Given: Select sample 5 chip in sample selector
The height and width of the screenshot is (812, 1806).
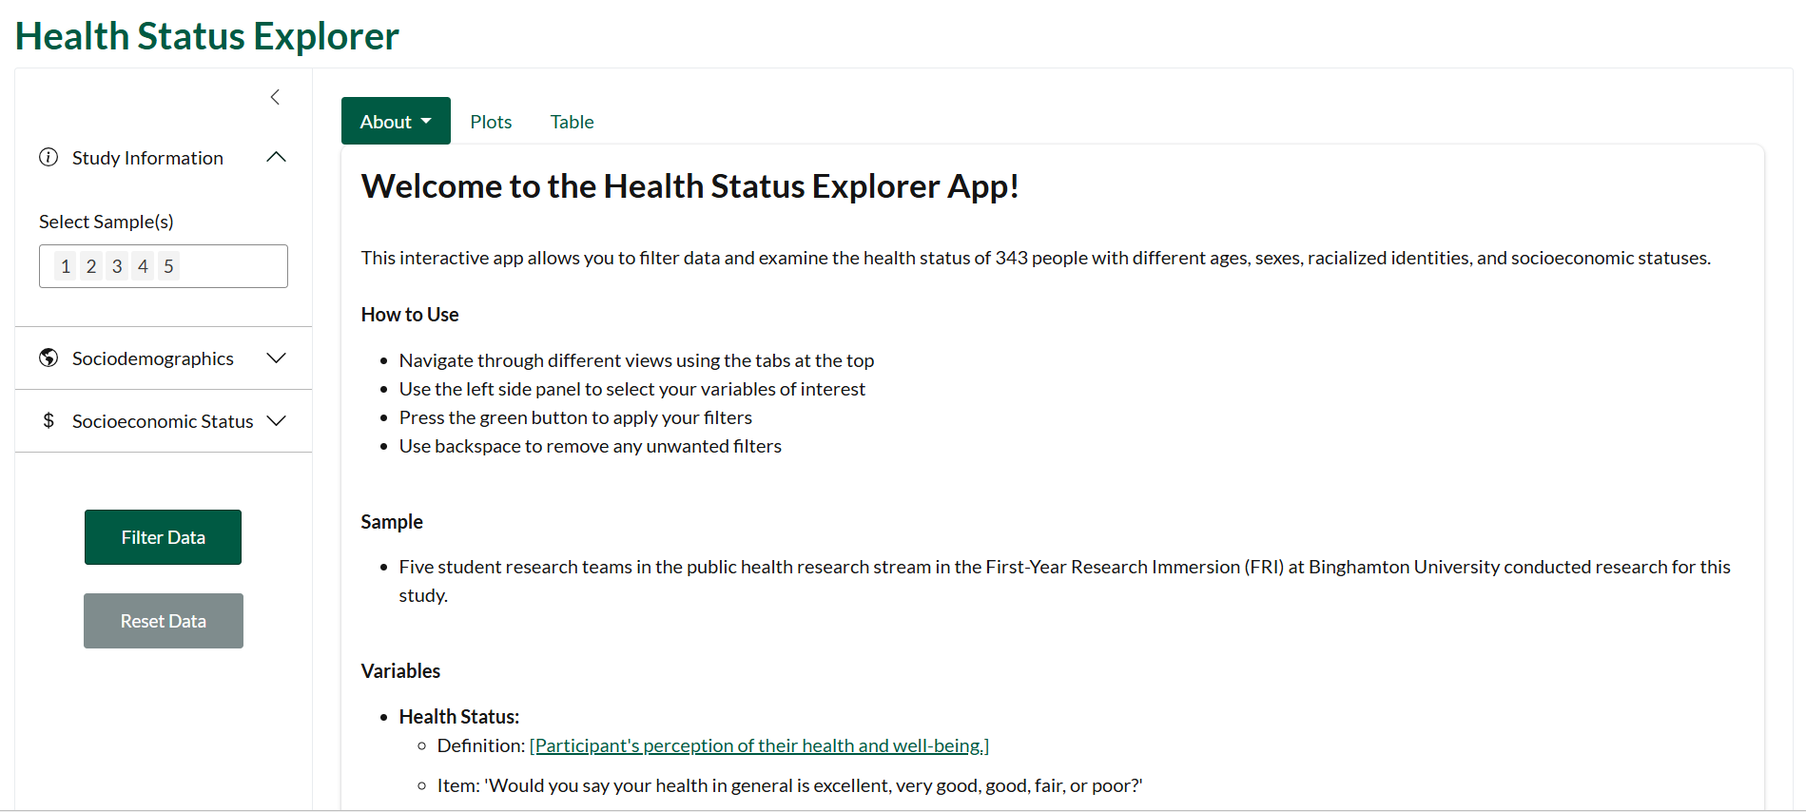Looking at the screenshot, I should click(x=168, y=266).
